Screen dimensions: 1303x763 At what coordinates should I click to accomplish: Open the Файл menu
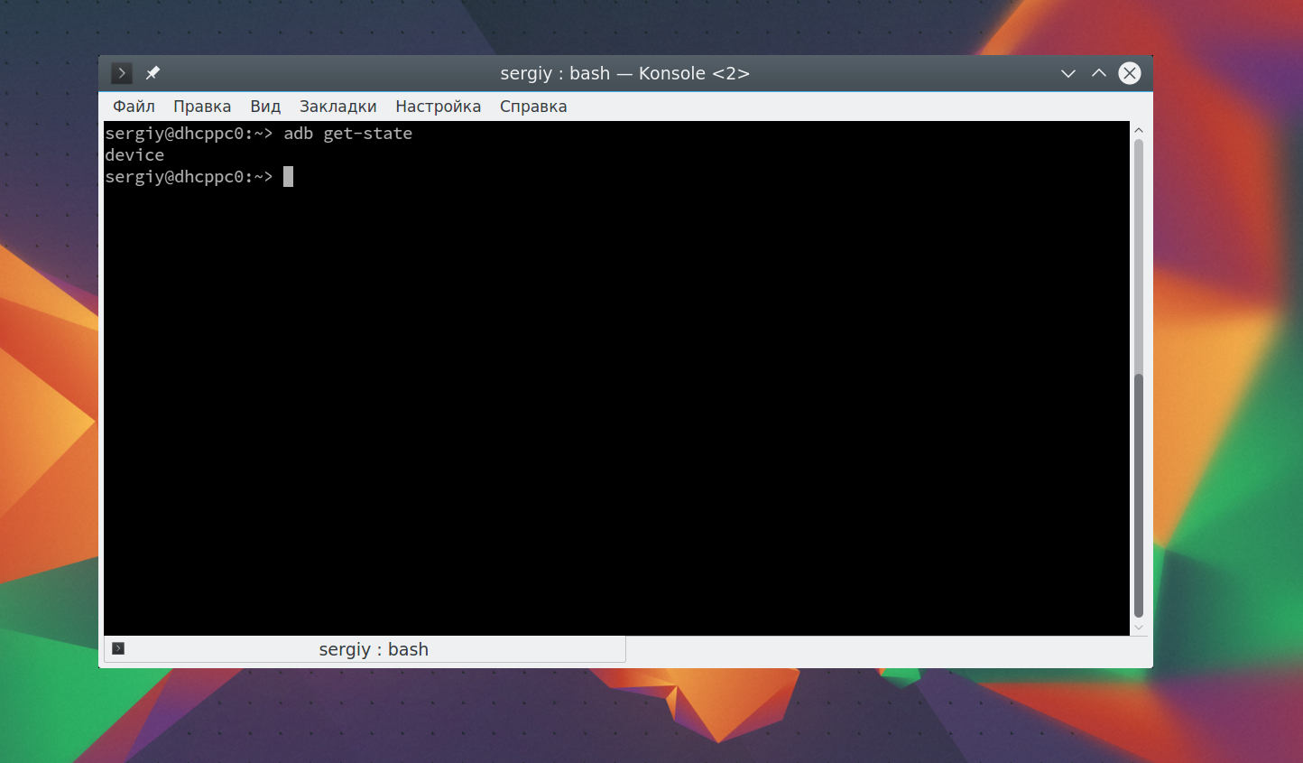[134, 107]
